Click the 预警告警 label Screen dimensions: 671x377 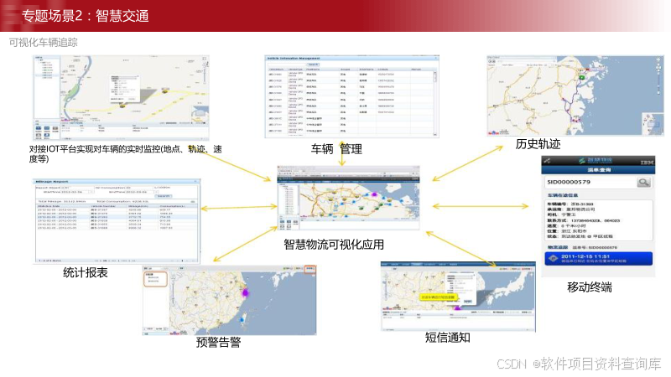pyautogui.click(x=218, y=342)
